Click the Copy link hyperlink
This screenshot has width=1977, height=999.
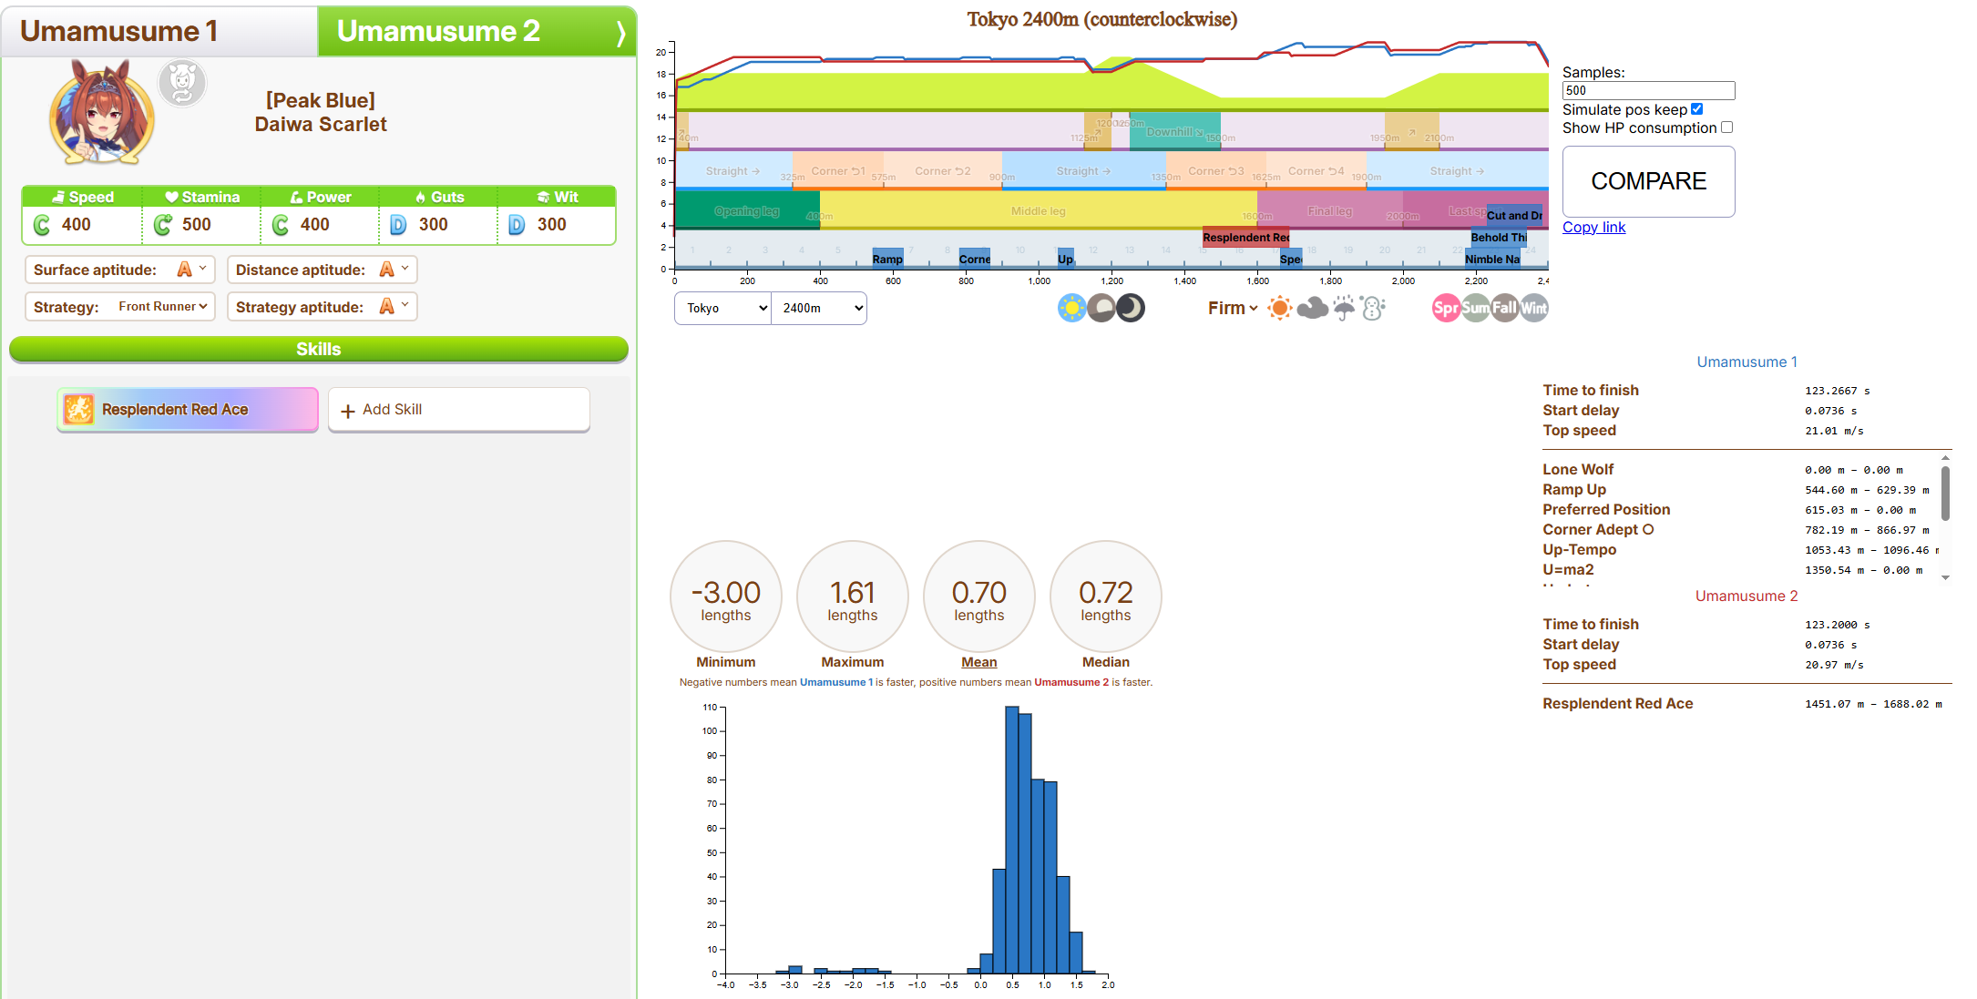1593,227
